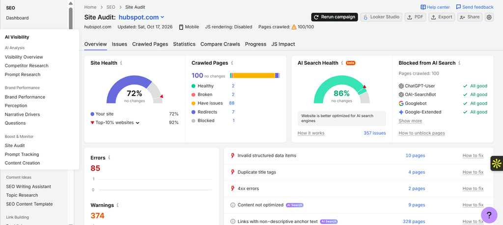The width and height of the screenshot is (503, 225).
Task: Open SEO Writing Assistant in sidebar
Action: pos(28,187)
